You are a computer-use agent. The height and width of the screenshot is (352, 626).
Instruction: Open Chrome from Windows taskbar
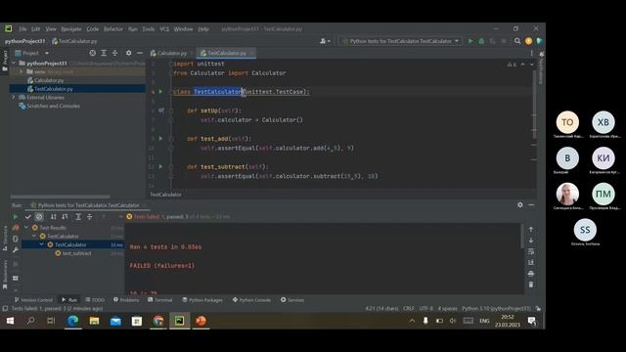(x=158, y=321)
